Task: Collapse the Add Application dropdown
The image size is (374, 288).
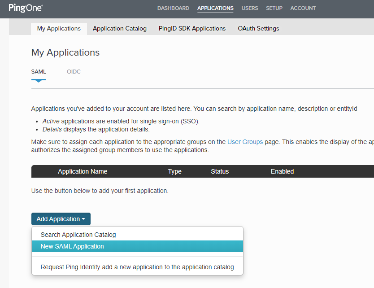Action: [x=61, y=219]
